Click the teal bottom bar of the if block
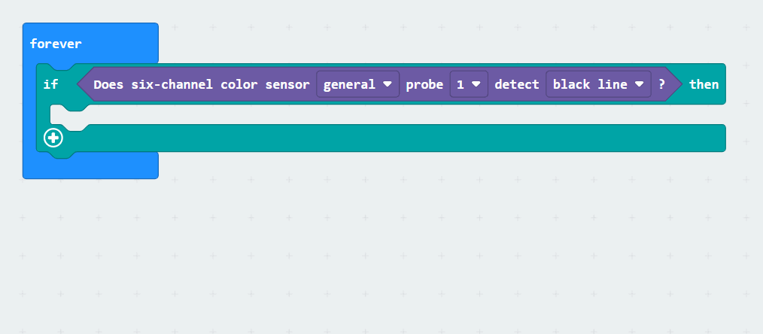763x334 pixels. pyautogui.click(x=389, y=138)
